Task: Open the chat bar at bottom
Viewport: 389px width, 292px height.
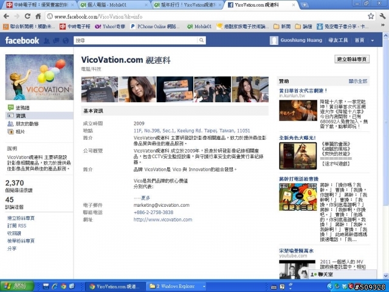Action: [342, 274]
